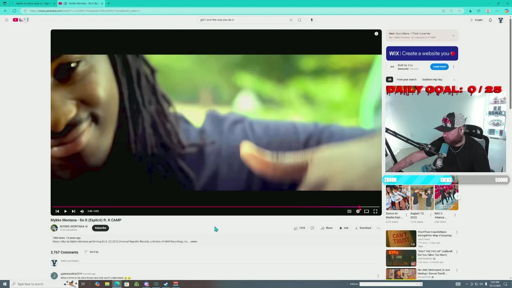Open more actions ellipsis under video
The height and width of the screenshot is (288, 512).
pyautogui.click(x=378, y=228)
